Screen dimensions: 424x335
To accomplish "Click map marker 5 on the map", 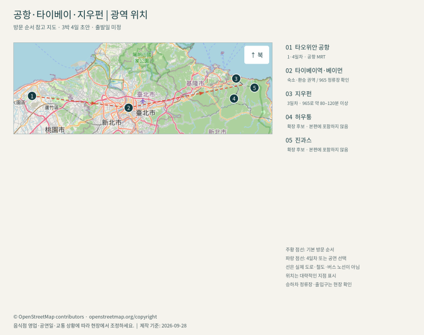I will (x=254, y=88).
